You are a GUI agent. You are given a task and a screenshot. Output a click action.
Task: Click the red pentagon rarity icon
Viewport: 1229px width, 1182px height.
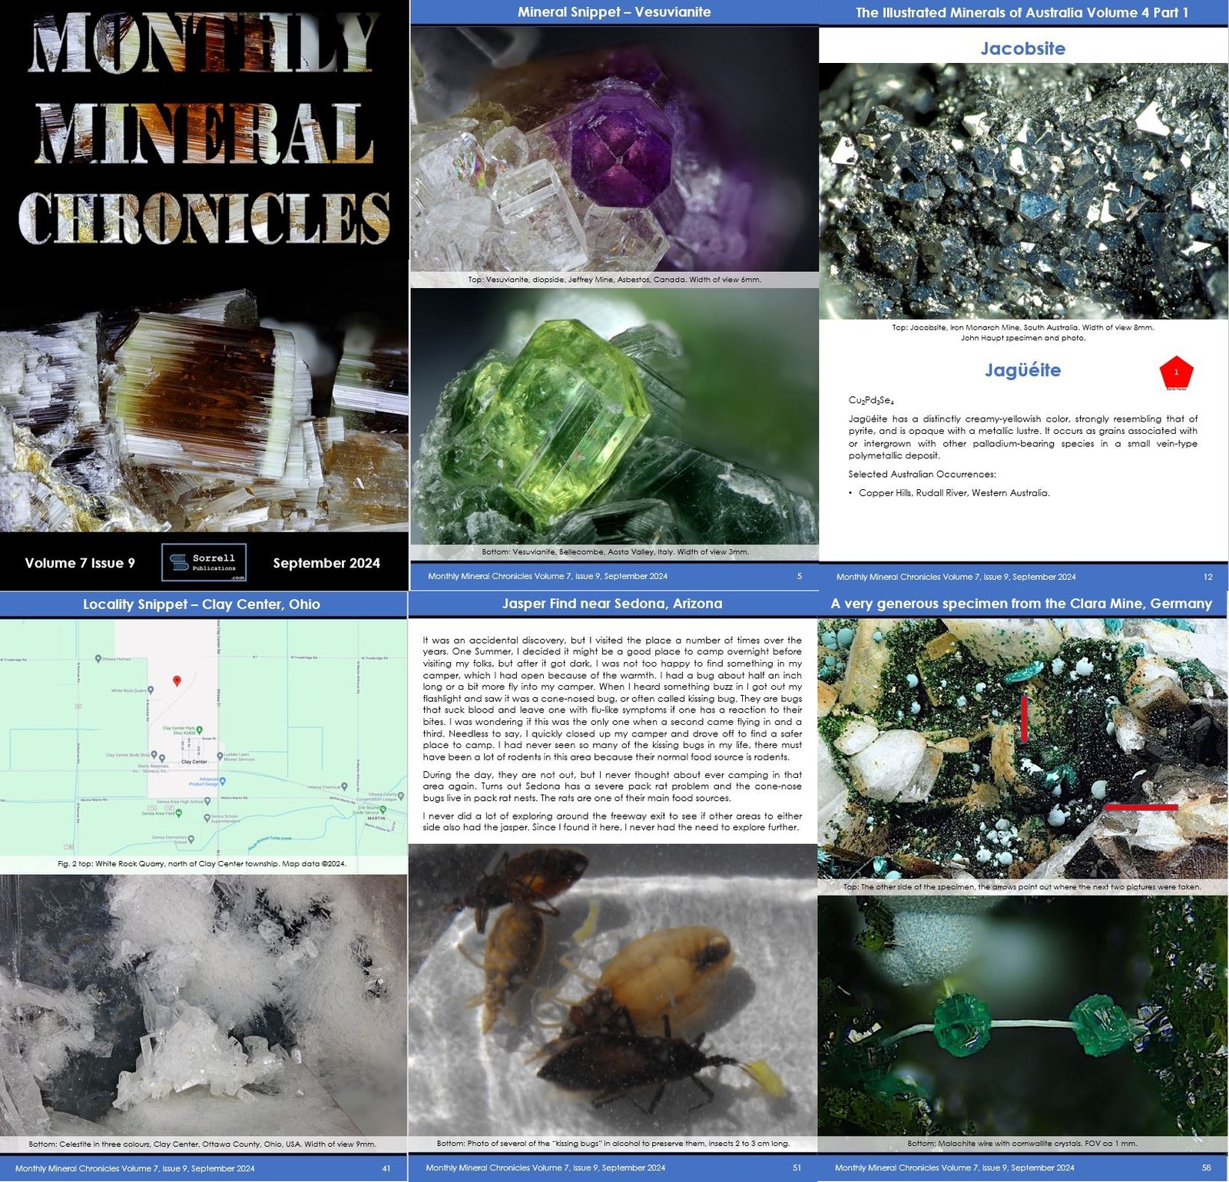tap(1176, 373)
